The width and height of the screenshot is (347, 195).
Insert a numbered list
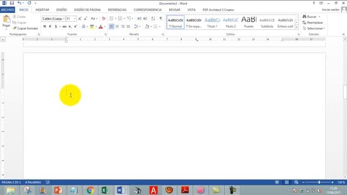coord(120,18)
